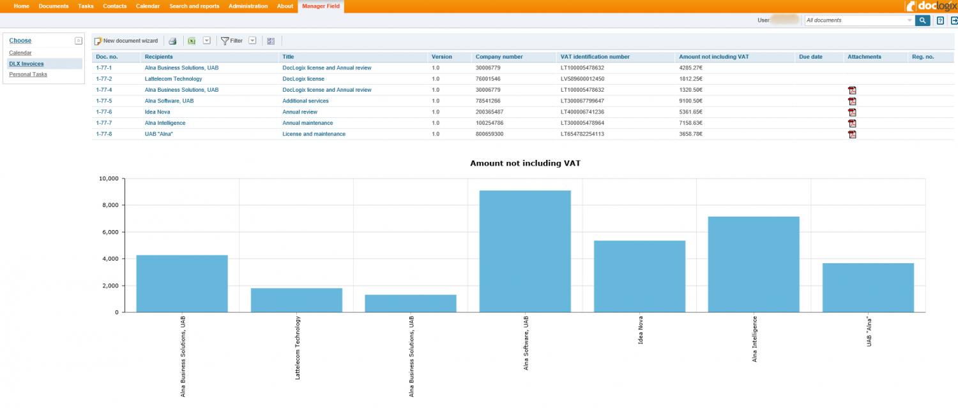
Task: Click the tallest chart bar, Alna Software, UAB
Action: coord(525,251)
